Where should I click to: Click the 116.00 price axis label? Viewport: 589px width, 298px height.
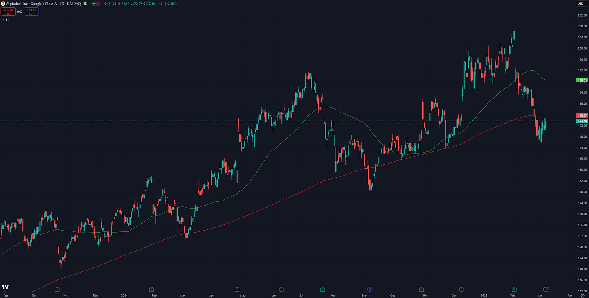pyautogui.click(x=583, y=280)
